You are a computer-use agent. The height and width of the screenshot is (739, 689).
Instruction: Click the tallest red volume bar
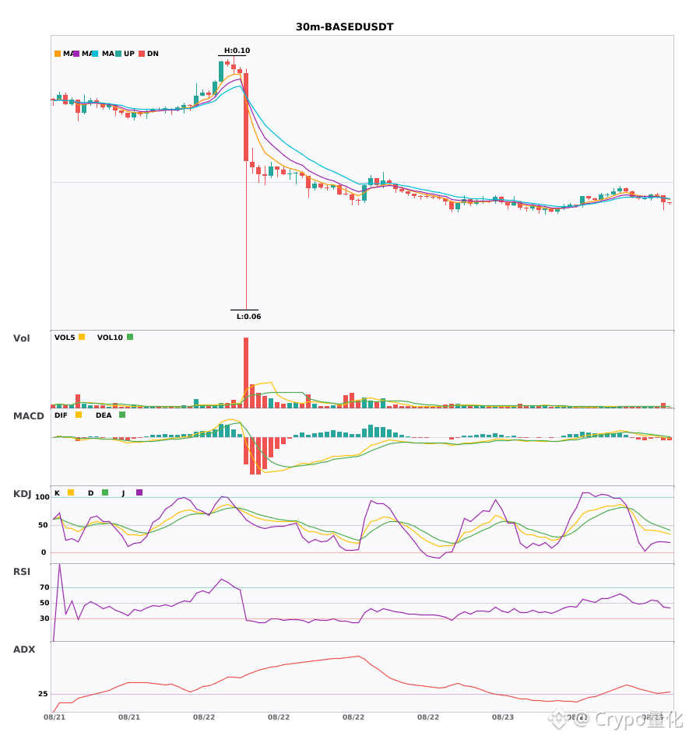246,373
